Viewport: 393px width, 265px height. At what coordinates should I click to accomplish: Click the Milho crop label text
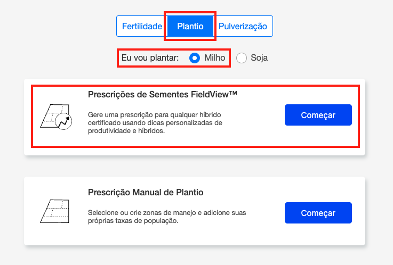tap(215, 57)
